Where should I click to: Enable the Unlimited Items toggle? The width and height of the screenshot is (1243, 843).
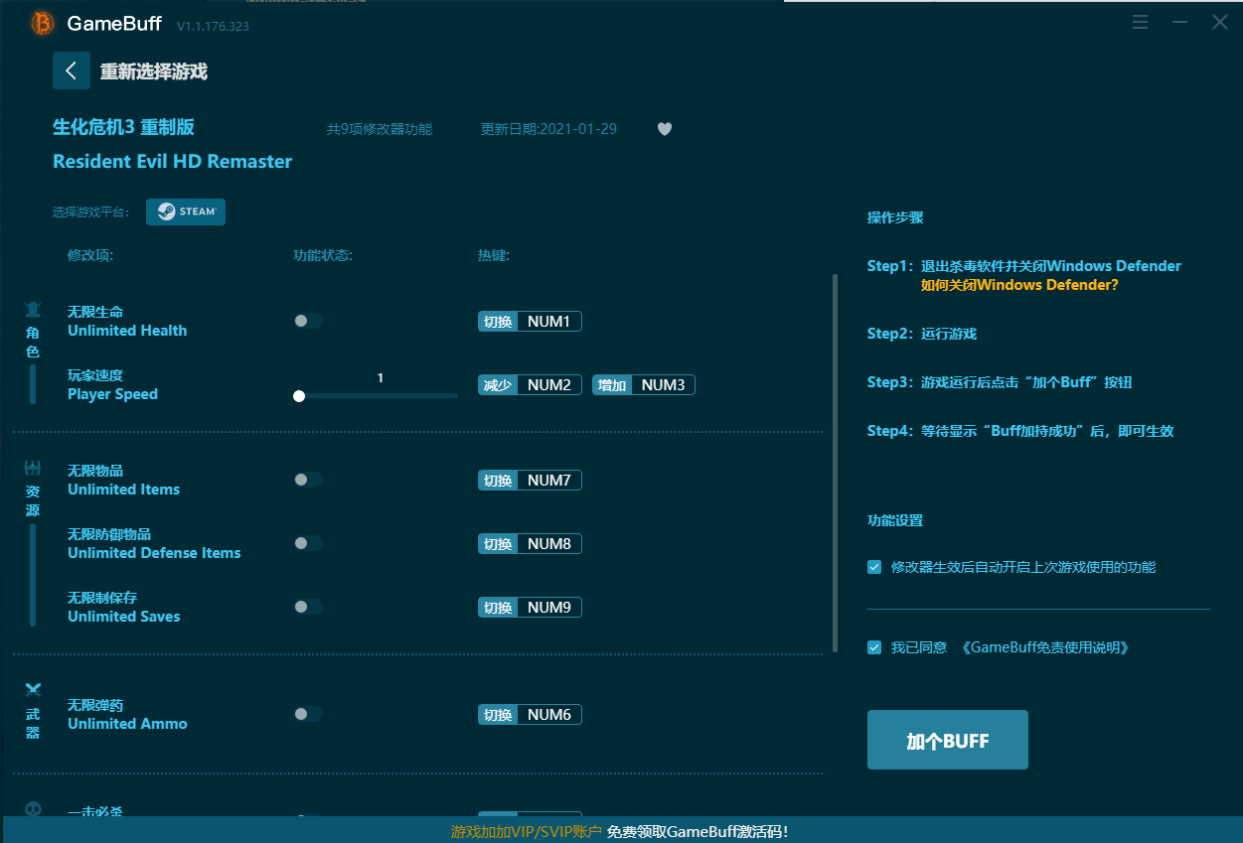coord(308,480)
